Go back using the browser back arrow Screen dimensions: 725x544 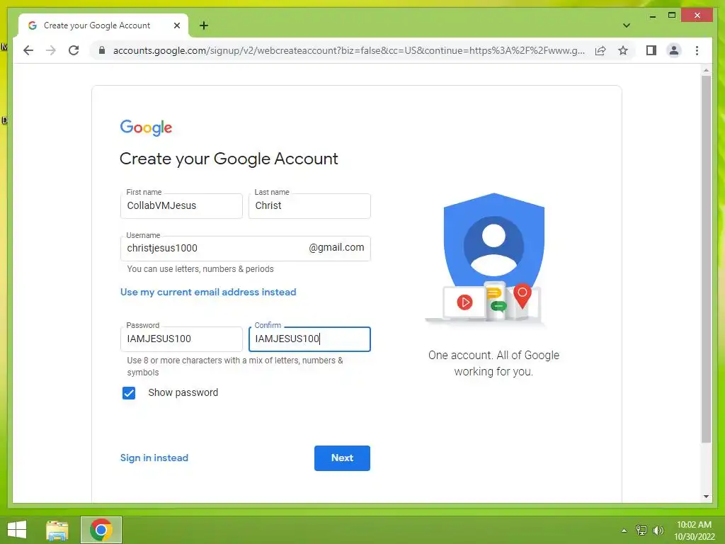click(x=28, y=50)
